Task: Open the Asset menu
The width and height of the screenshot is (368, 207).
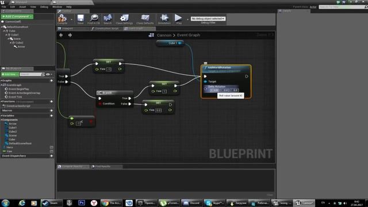Action: pos(22,7)
